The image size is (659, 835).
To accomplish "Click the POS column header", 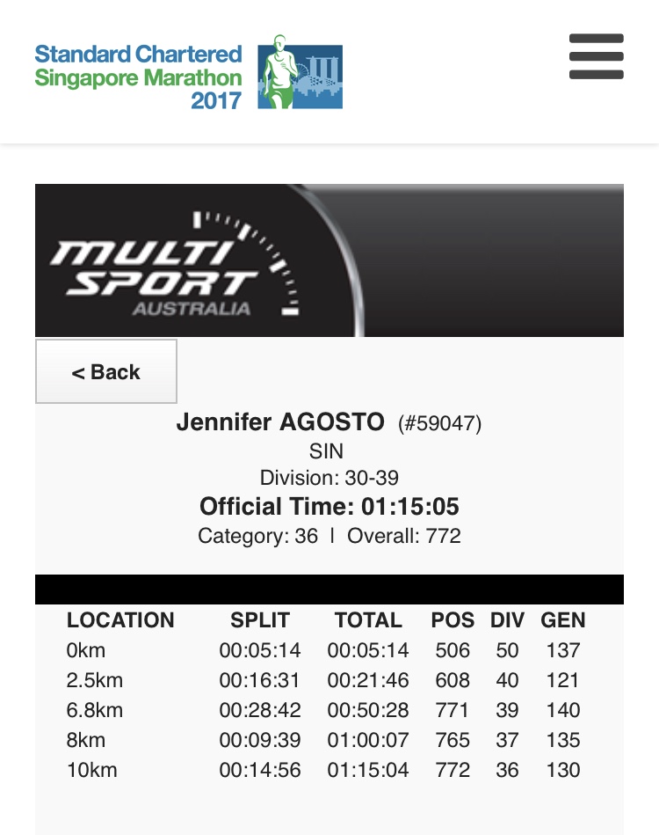I will [453, 619].
